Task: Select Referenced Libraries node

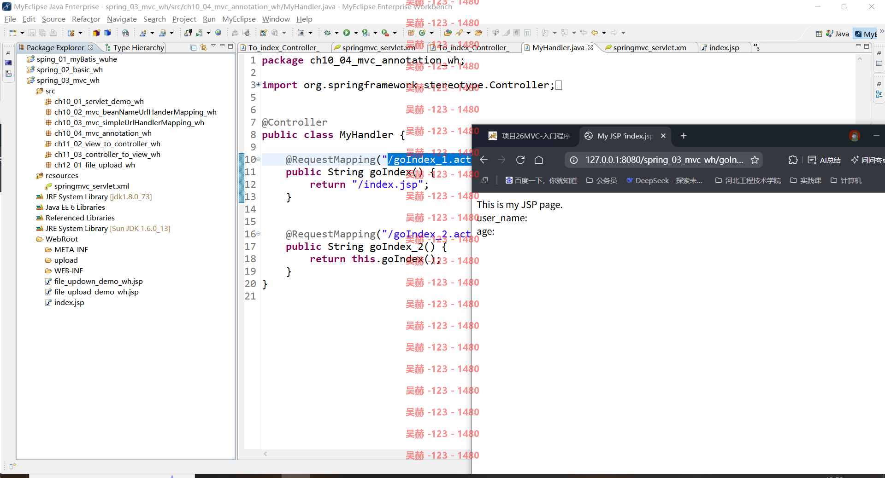Action: point(76,218)
